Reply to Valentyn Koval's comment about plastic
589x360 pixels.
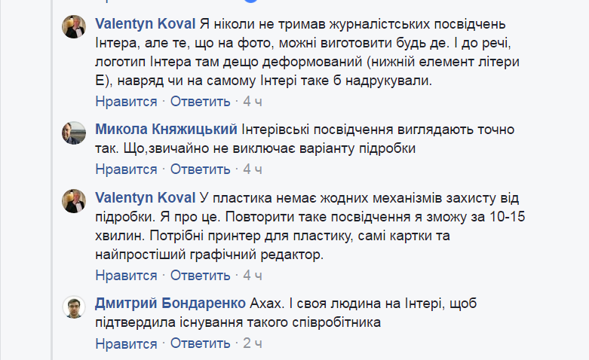[x=200, y=276]
